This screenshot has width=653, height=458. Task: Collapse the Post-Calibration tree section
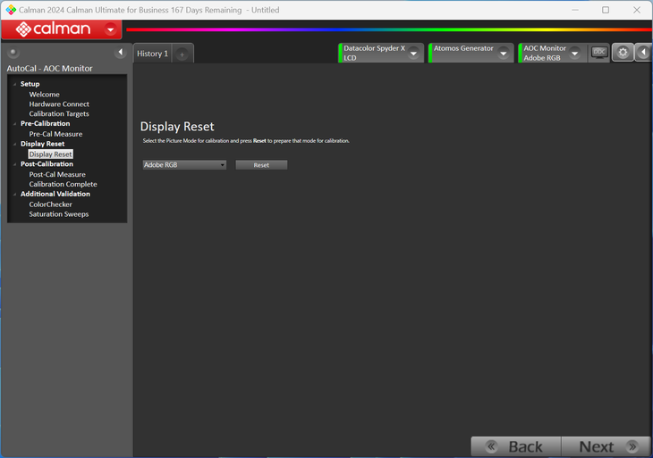(x=15, y=164)
